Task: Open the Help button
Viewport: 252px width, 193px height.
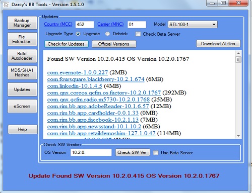Action: [23, 129]
